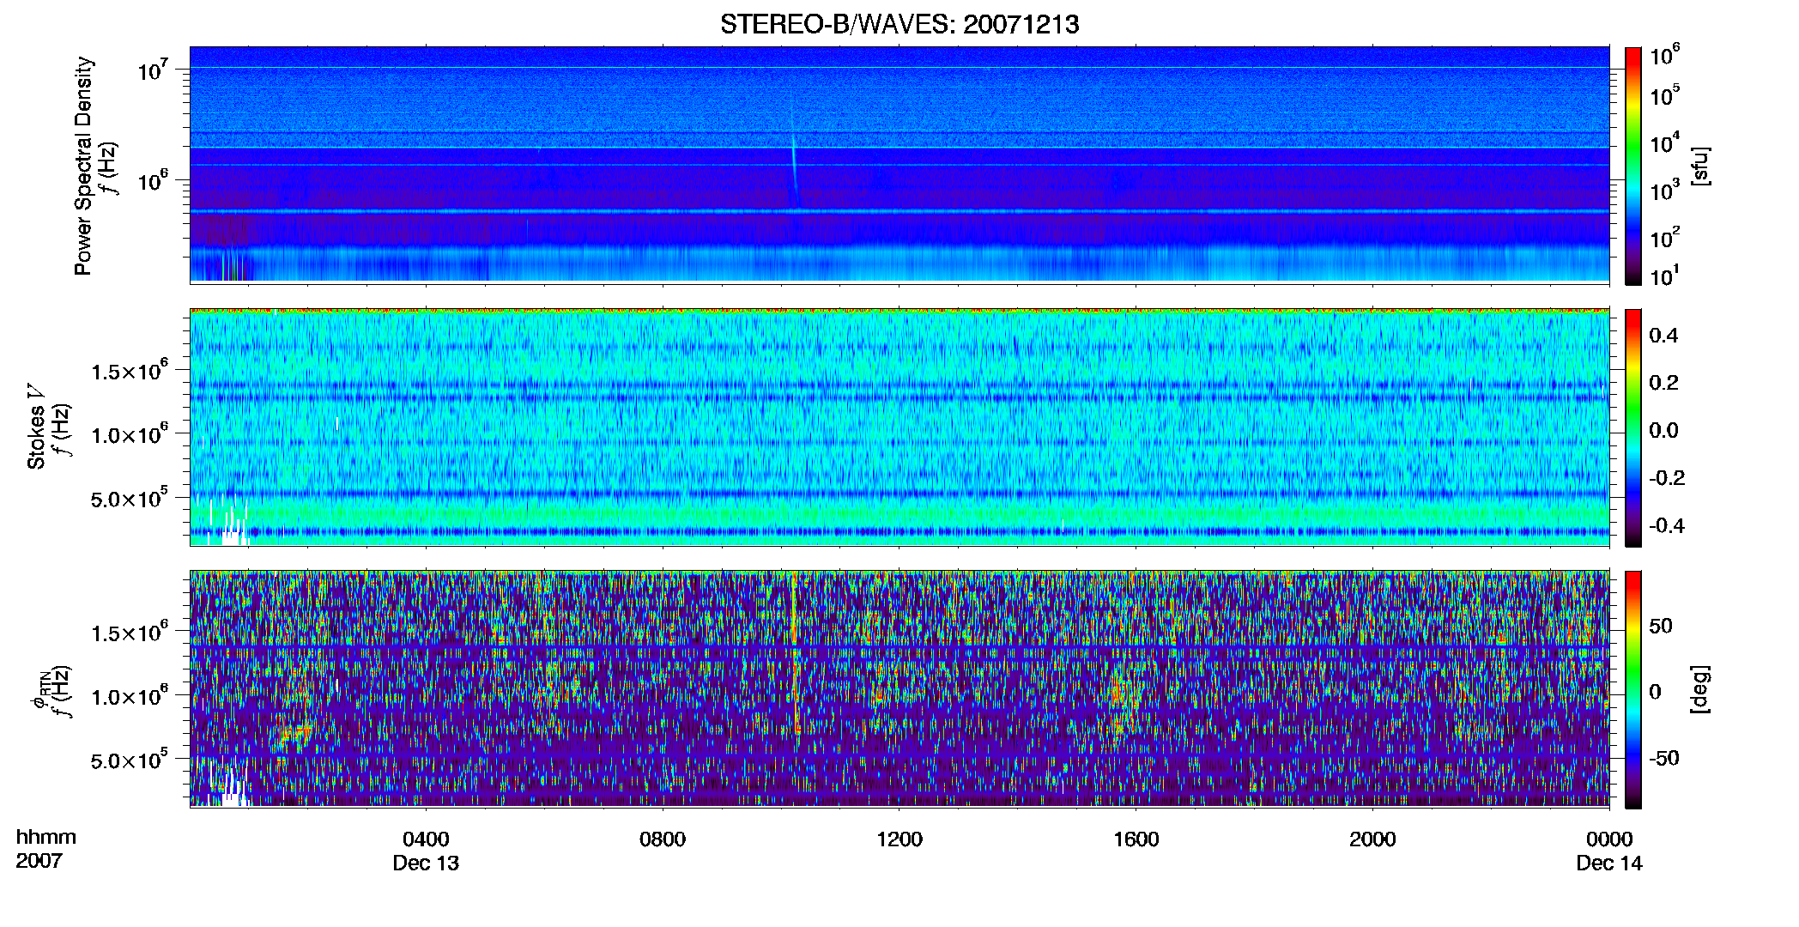Click the 0000 Dec 14 axis label
Screen dimensions: 1799x927
[1609, 851]
